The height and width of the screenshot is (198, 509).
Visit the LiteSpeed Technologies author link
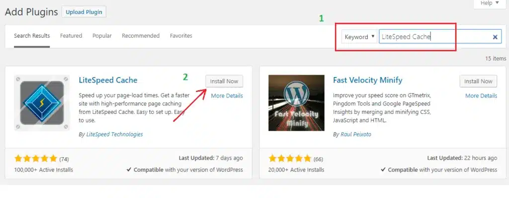click(115, 134)
